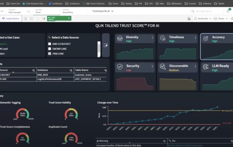Open the Demo Env bookmark folder

click(13, 3)
